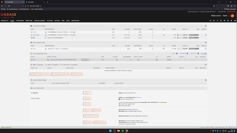Open the Parität link
Viewport: 237px width, 133px height.
(34, 32)
